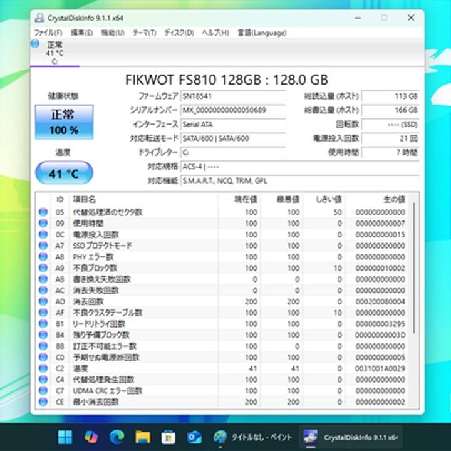Switch to タイトルなし - ペイント taskbar window
Screen dimensions: 451x451
pyautogui.click(x=253, y=437)
